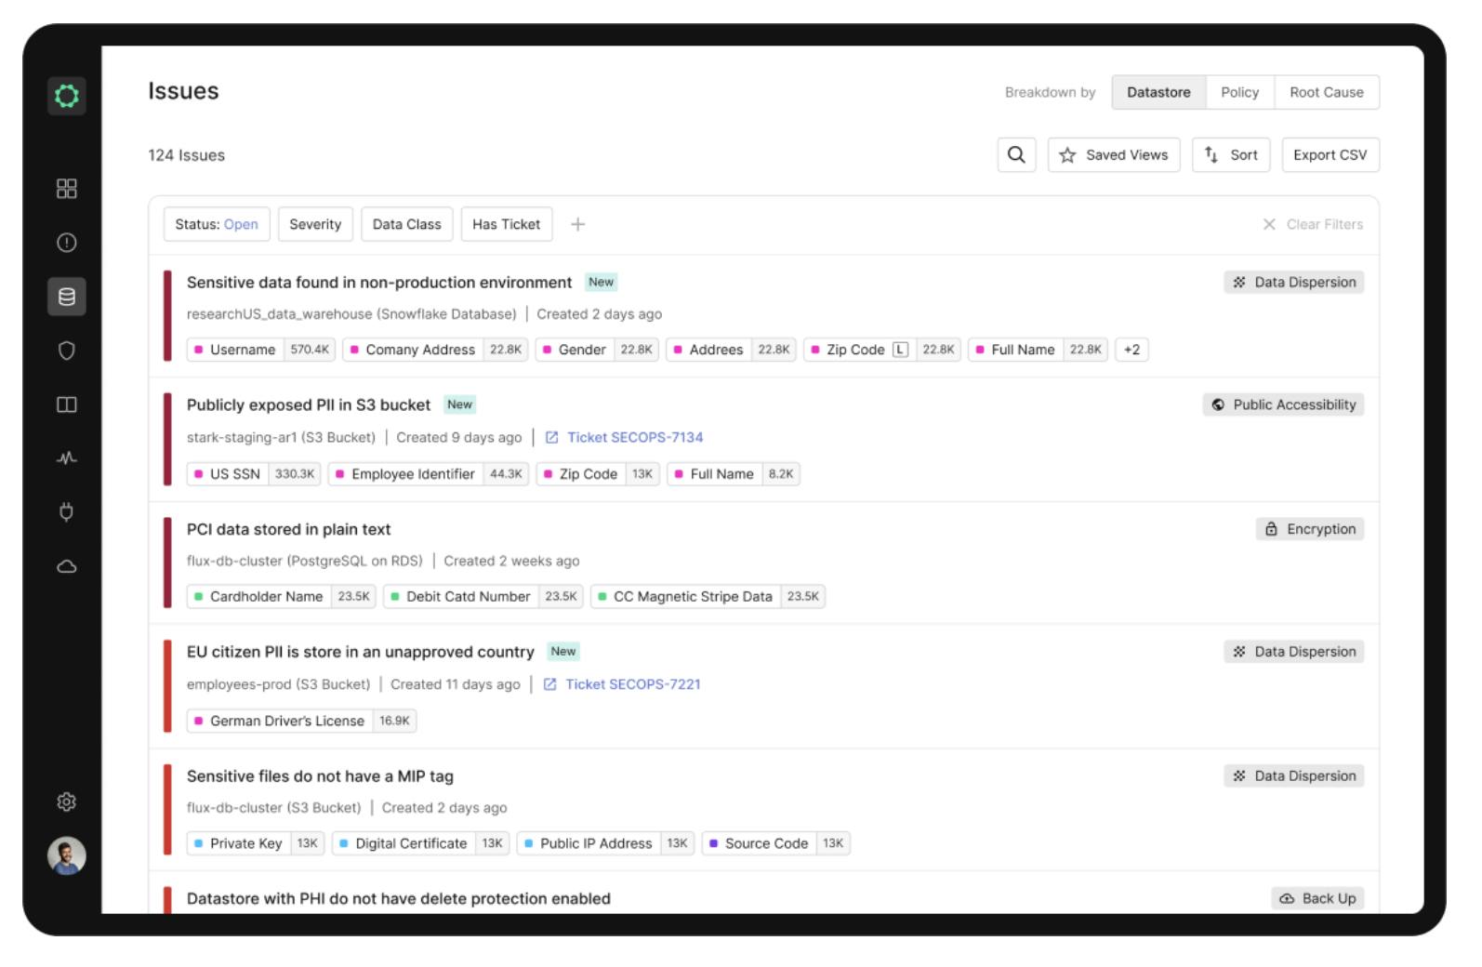Click Clear Filters
The image size is (1482, 967).
pyautogui.click(x=1313, y=224)
